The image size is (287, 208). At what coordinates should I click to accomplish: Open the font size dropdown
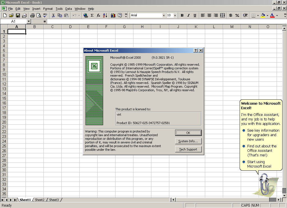175,15
